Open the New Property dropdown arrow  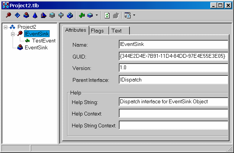[97, 16]
